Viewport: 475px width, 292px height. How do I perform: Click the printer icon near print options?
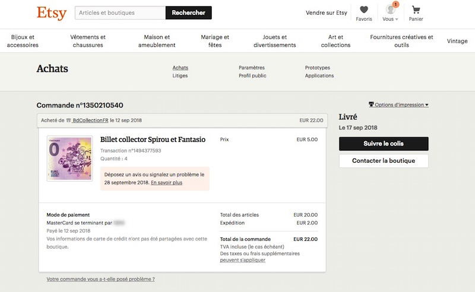pyautogui.click(x=371, y=105)
